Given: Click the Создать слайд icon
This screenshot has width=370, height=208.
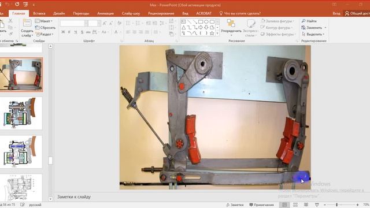Looking at the screenshot, I should point(27,23).
